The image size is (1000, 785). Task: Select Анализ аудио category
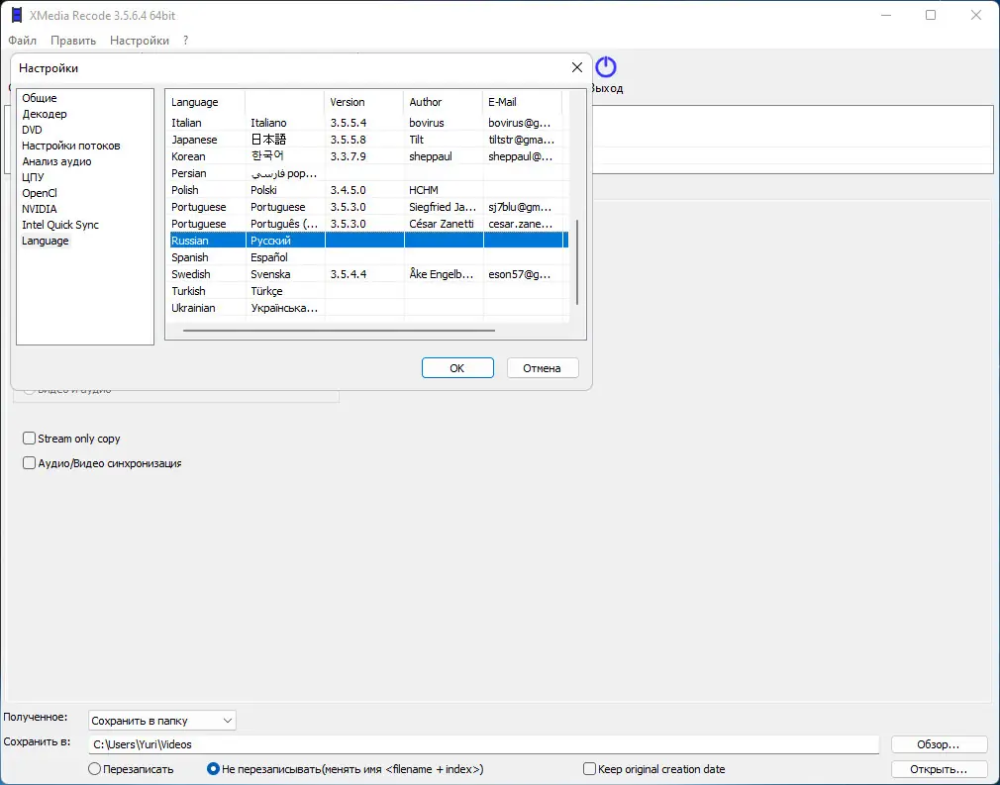pyautogui.click(x=56, y=161)
